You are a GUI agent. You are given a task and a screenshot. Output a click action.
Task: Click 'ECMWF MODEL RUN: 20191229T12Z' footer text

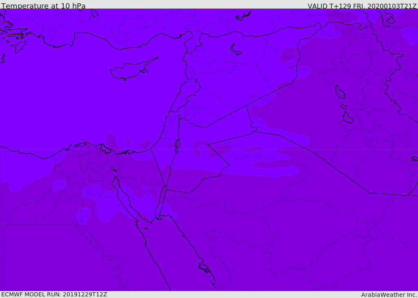click(x=54, y=295)
